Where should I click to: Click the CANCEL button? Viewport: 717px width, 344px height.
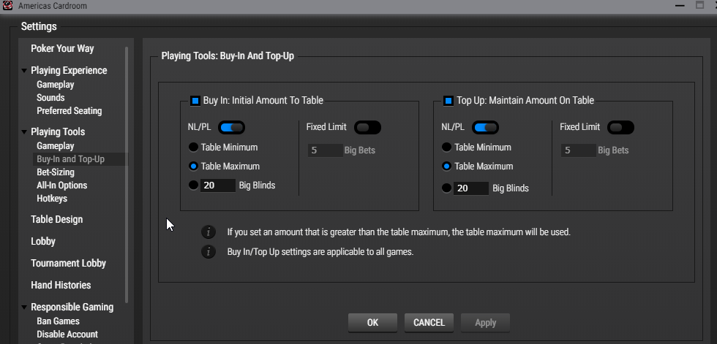429,323
